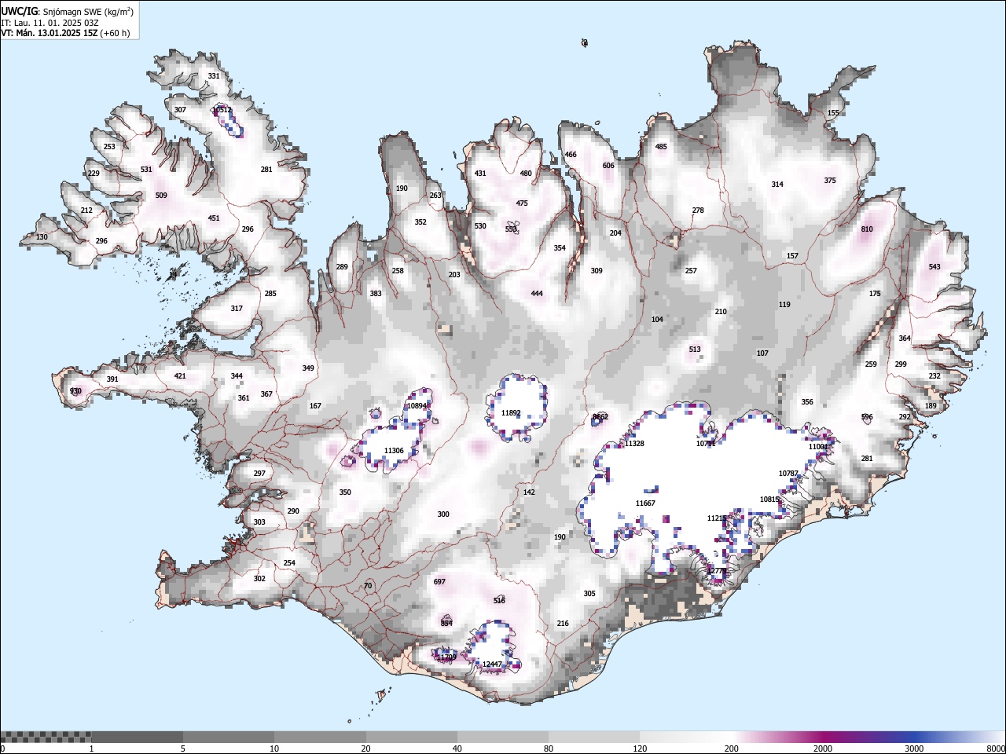Click the map value 606
The image size is (1006, 754).
pyautogui.click(x=608, y=166)
